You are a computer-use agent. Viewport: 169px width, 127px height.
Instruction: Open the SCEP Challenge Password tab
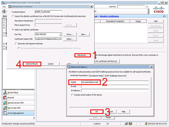115,76
